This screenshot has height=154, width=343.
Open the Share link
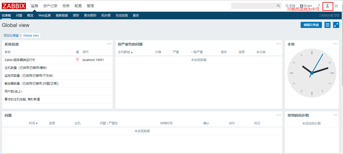306,6
